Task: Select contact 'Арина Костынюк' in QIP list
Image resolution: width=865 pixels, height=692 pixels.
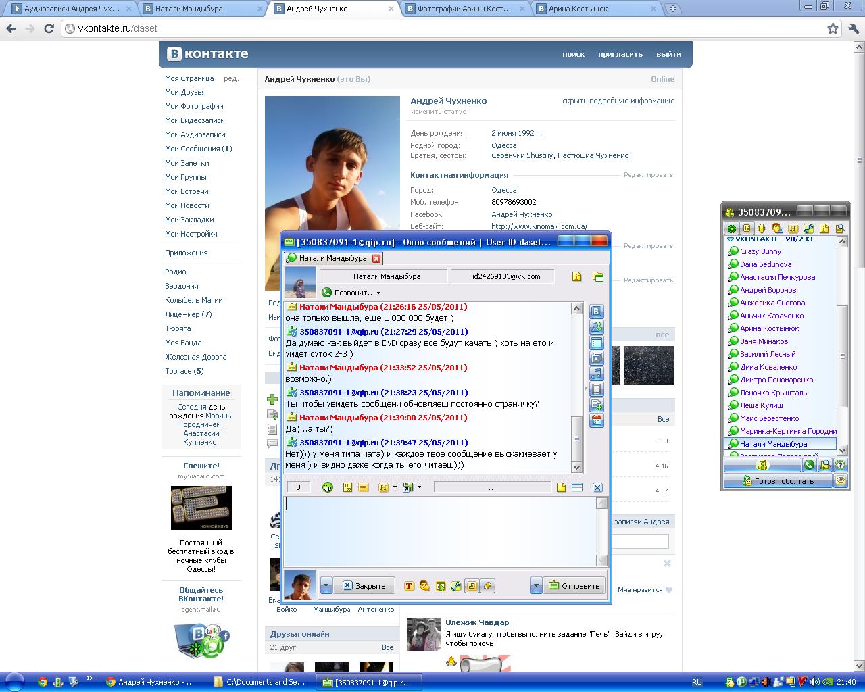Action: 769,328
